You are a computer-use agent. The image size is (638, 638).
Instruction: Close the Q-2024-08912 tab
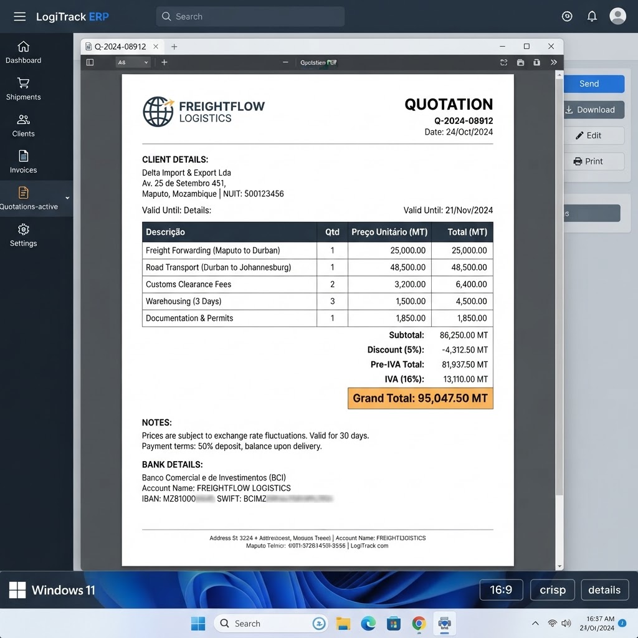pyautogui.click(x=156, y=47)
